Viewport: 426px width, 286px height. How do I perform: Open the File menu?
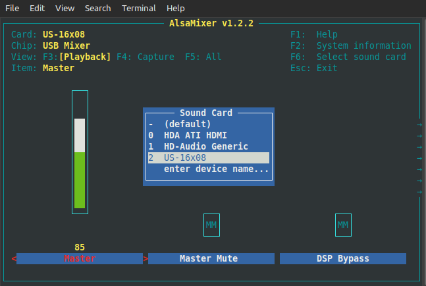[13, 8]
